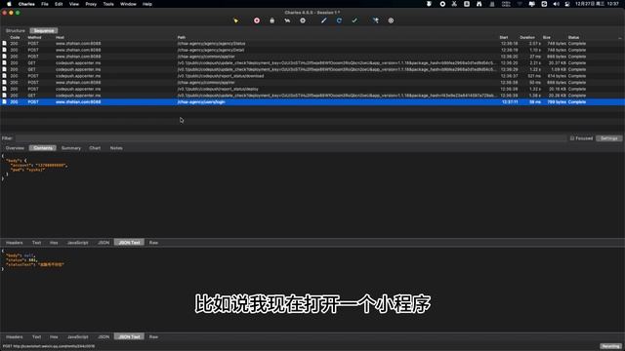The width and height of the screenshot is (625, 351).
Task: Validate selected request with green checkmark icon
Action: coord(354,20)
